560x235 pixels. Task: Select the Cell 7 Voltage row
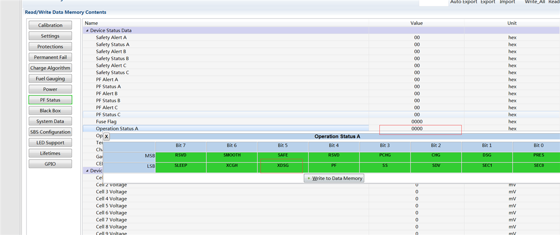tap(321, 220)
